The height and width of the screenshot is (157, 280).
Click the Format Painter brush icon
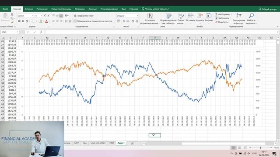click(12, 22)
